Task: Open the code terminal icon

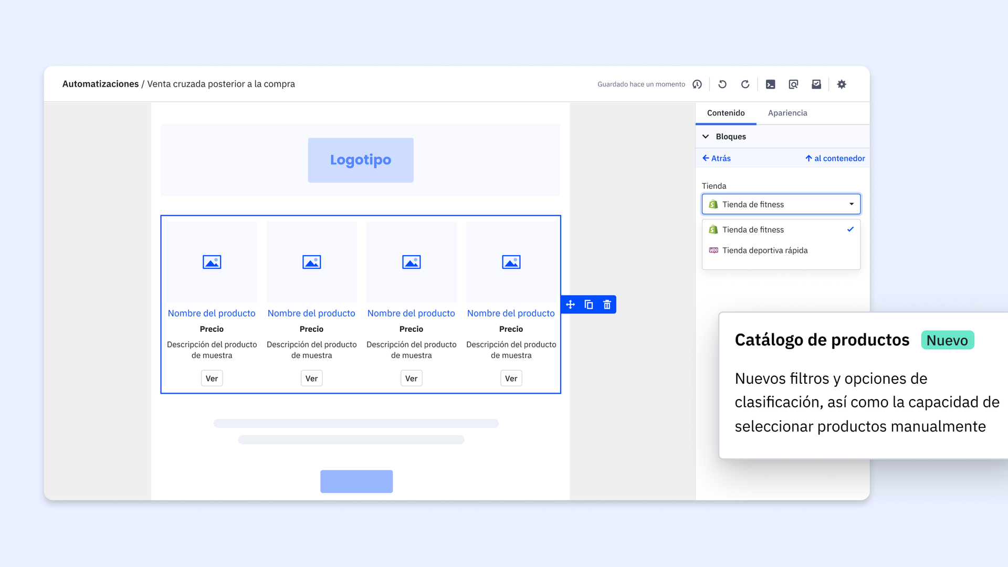Action: pyautogui.click(x=770, y=84)
